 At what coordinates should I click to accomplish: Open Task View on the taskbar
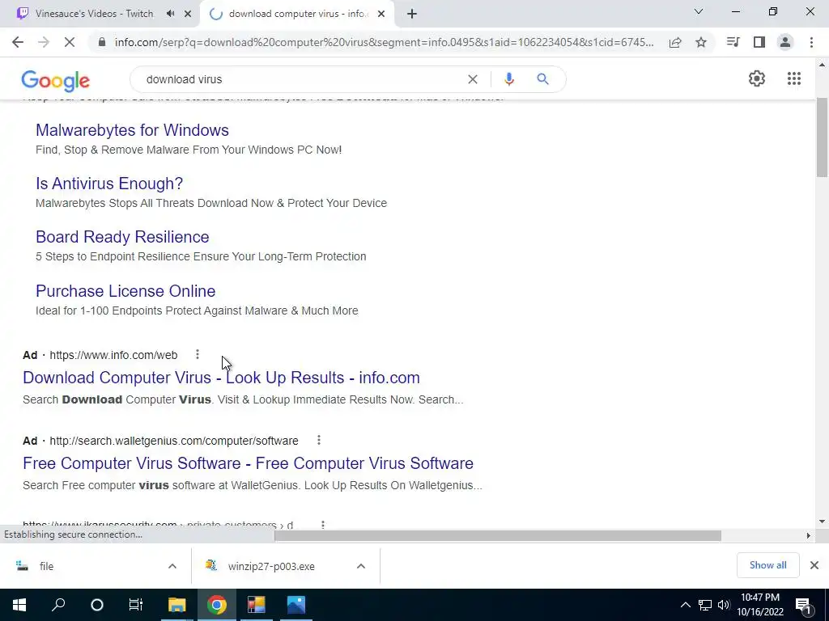click(136, 605)
